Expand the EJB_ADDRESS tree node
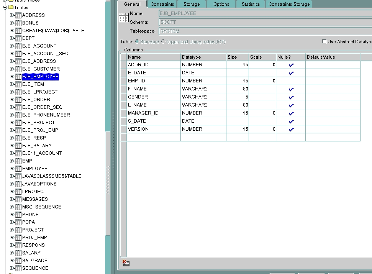 coord(11,61)
